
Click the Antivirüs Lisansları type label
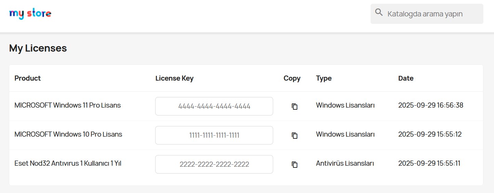pos(345,163)
